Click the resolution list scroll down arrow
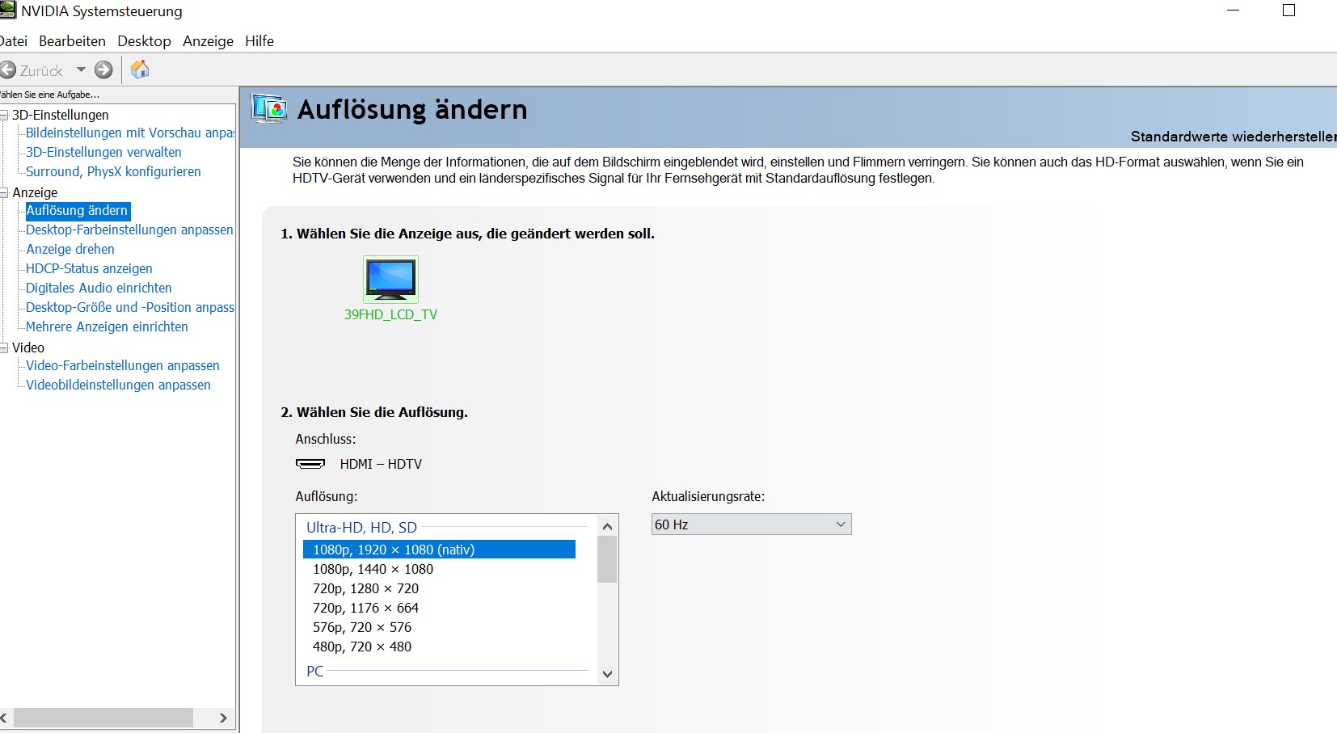 point(607,674)
